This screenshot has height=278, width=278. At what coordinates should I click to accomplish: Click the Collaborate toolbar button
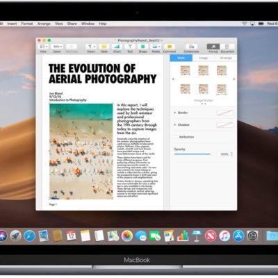coord(191,47)
